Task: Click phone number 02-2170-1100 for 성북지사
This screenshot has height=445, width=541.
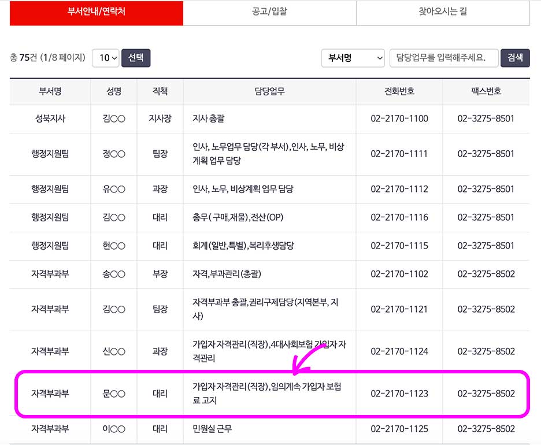Action: 399,116
